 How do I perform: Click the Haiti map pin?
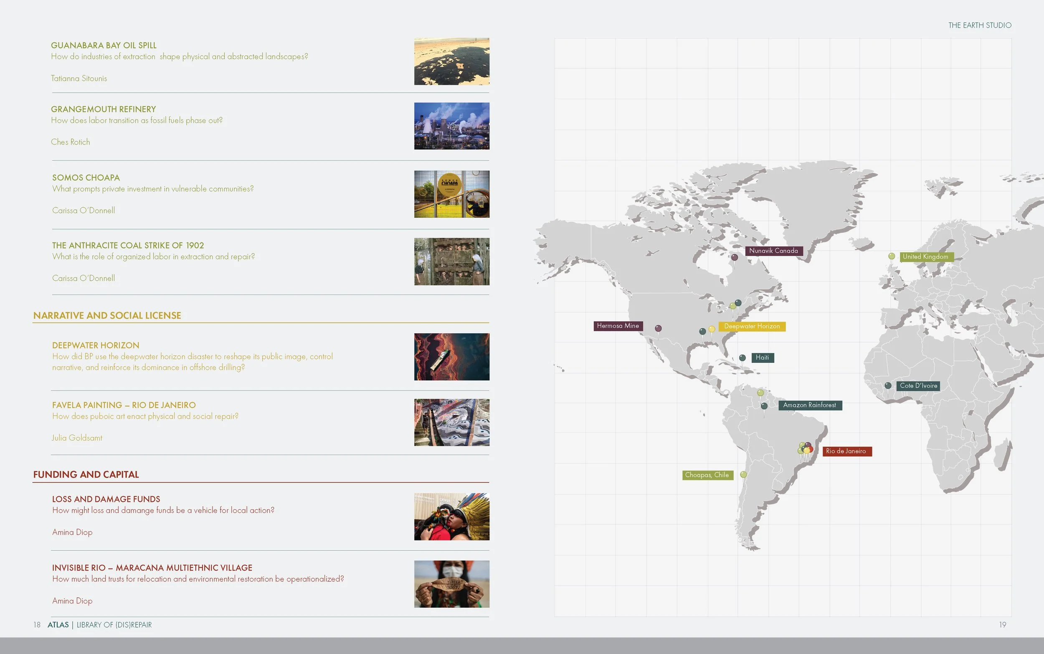(x=742, y=358)
